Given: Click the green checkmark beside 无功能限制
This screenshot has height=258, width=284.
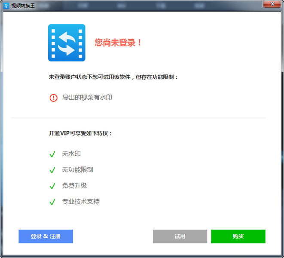Looking at the screenshot, I should coord(52,170).
